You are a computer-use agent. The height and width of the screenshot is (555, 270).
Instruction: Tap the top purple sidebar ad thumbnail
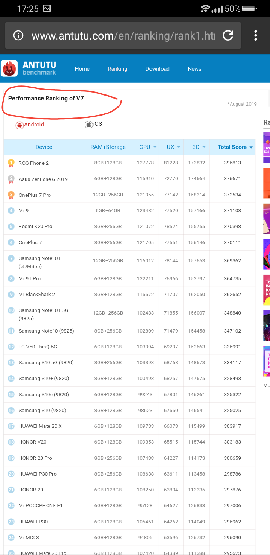(267, 147)
